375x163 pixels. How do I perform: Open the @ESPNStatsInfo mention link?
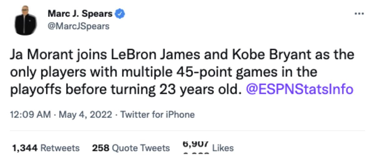pyautogui.click(x=300, y=89)
